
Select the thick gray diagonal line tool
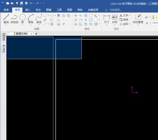coord(45,20)
